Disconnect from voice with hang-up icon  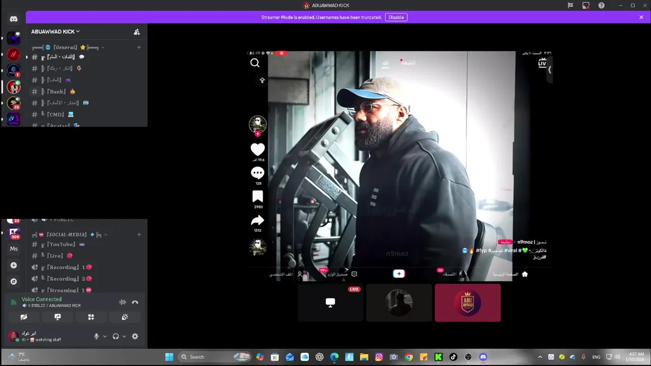point(135,302)
